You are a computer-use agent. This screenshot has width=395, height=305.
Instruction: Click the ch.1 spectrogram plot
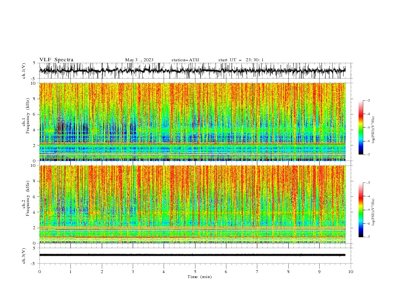tap(192, 122)
